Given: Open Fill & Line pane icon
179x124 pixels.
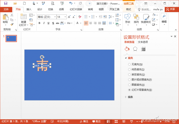Looking at the screenshot, I should pos(127,49).
